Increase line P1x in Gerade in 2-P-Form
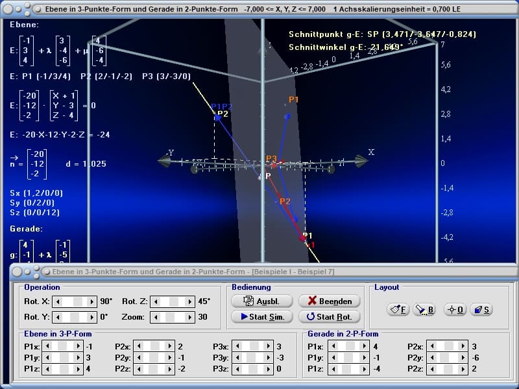 [x=364, y=346]
